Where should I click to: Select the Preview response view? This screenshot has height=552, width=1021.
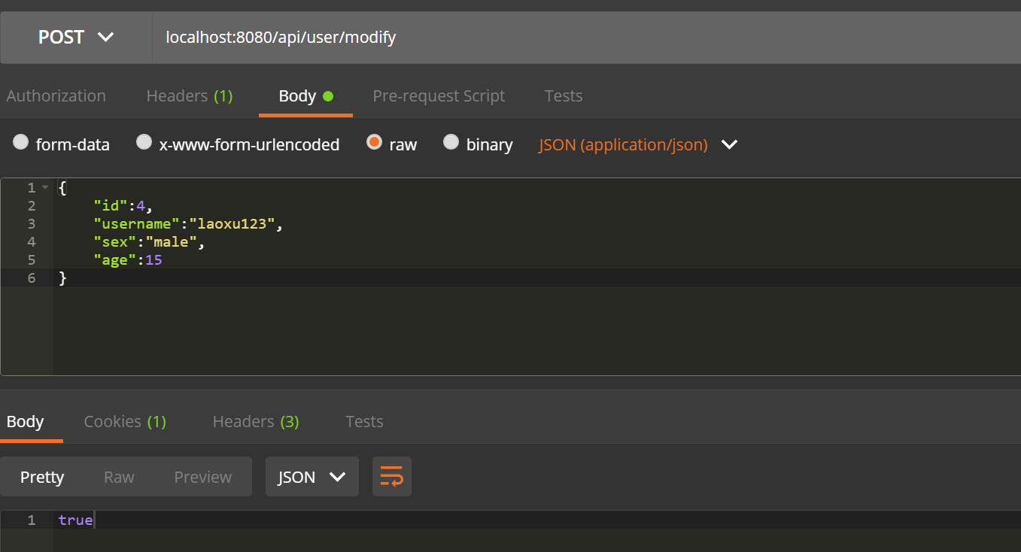203,477
